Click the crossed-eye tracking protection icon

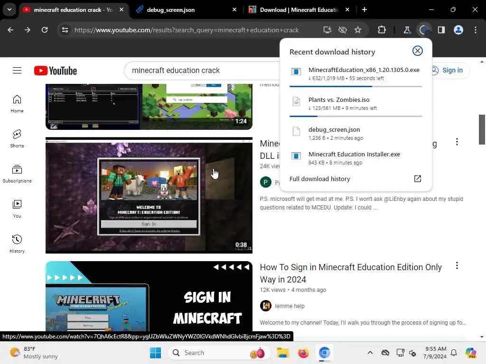pos(343,30)
